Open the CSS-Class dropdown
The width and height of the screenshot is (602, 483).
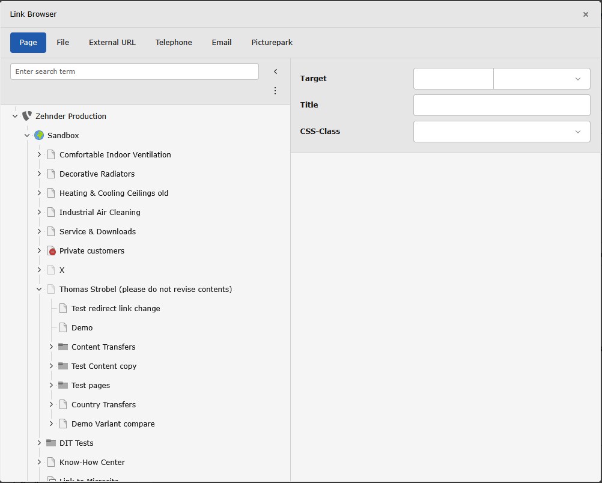502,132
